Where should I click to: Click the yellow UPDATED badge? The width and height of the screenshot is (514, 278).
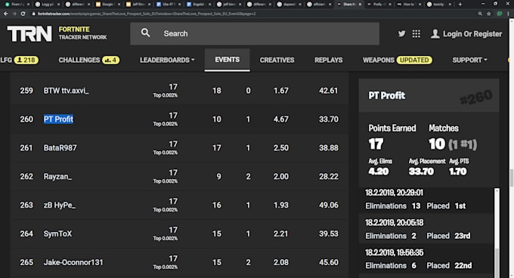pos(414,60)
